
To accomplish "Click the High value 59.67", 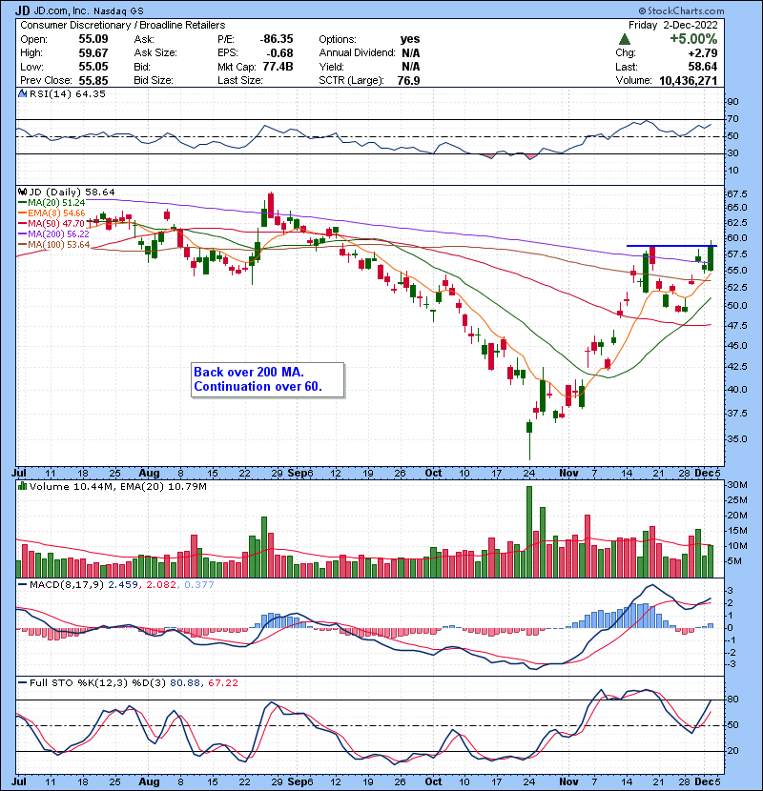I will (x=93, y=53).
